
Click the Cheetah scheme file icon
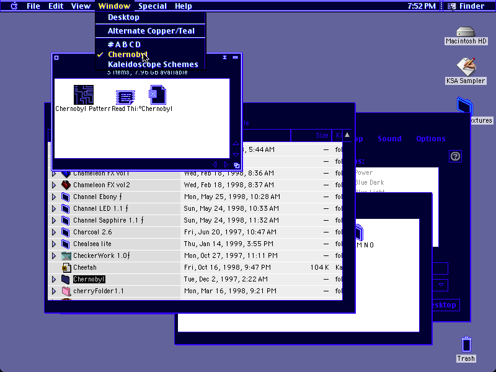(x=66, y=268)
